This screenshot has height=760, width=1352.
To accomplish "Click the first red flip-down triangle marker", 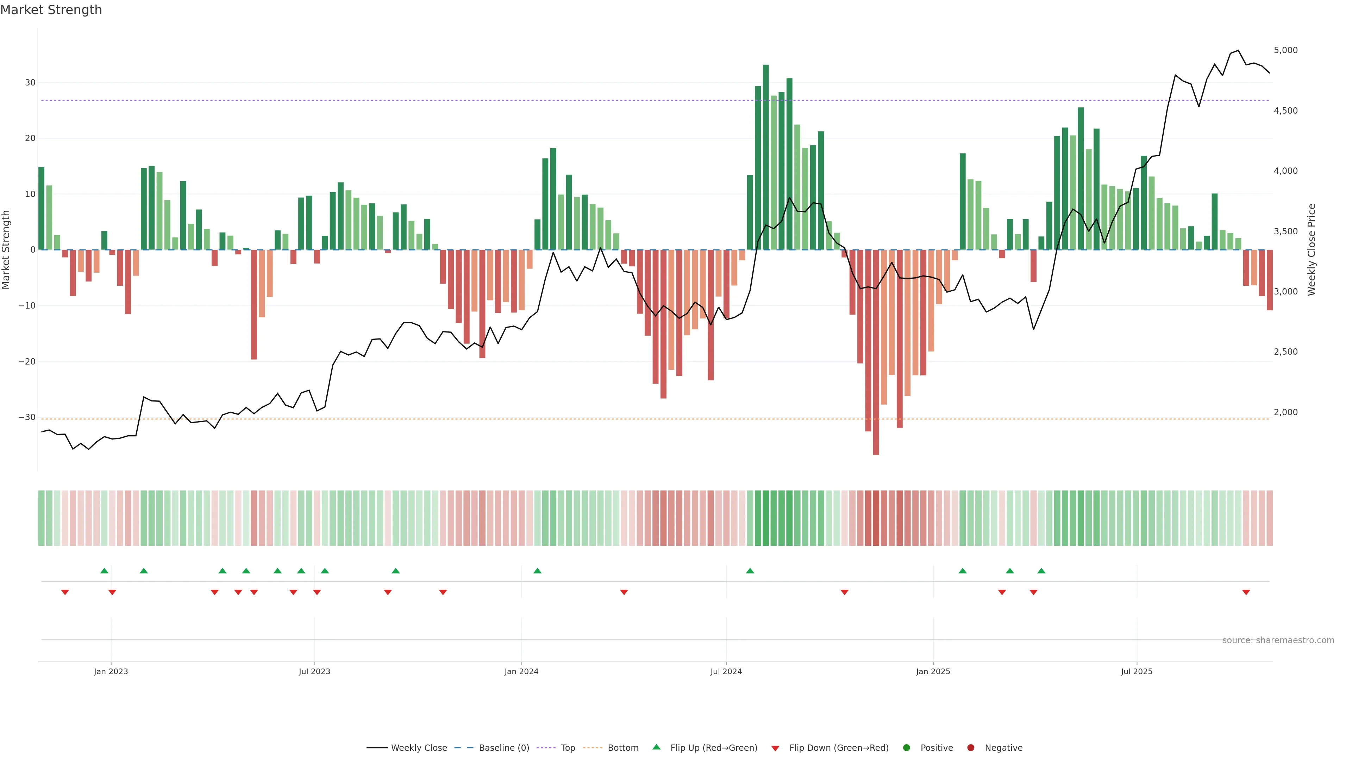I will [64, 592].
